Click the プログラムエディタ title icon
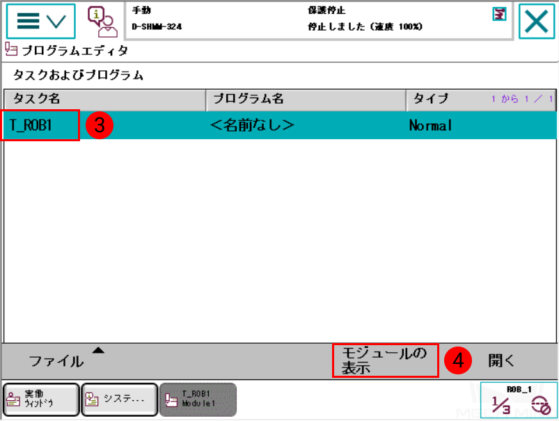This screenshot has height=421, width=559. point(11,49)
